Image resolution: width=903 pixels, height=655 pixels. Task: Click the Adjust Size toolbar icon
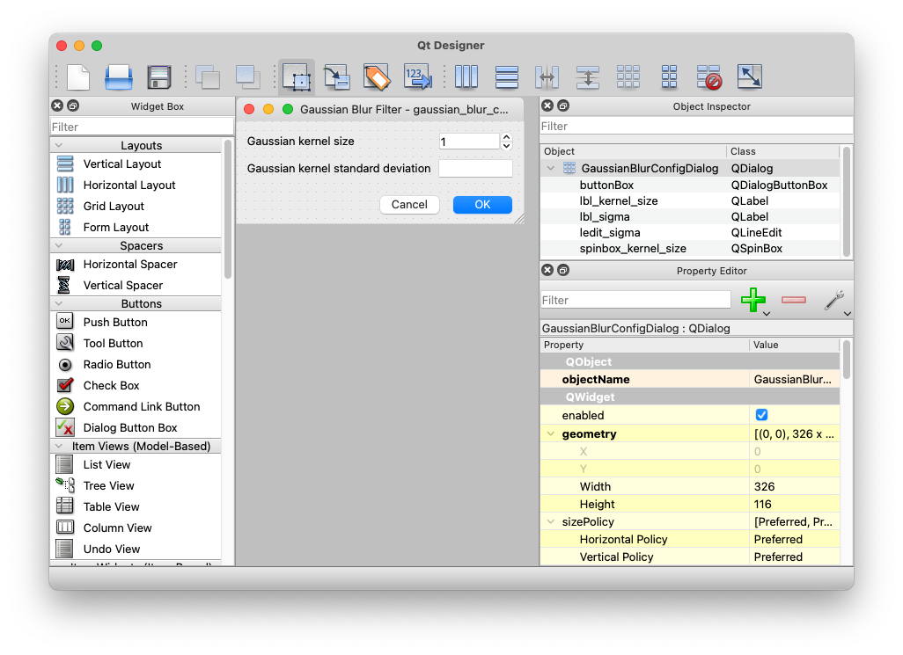[749, 77]
